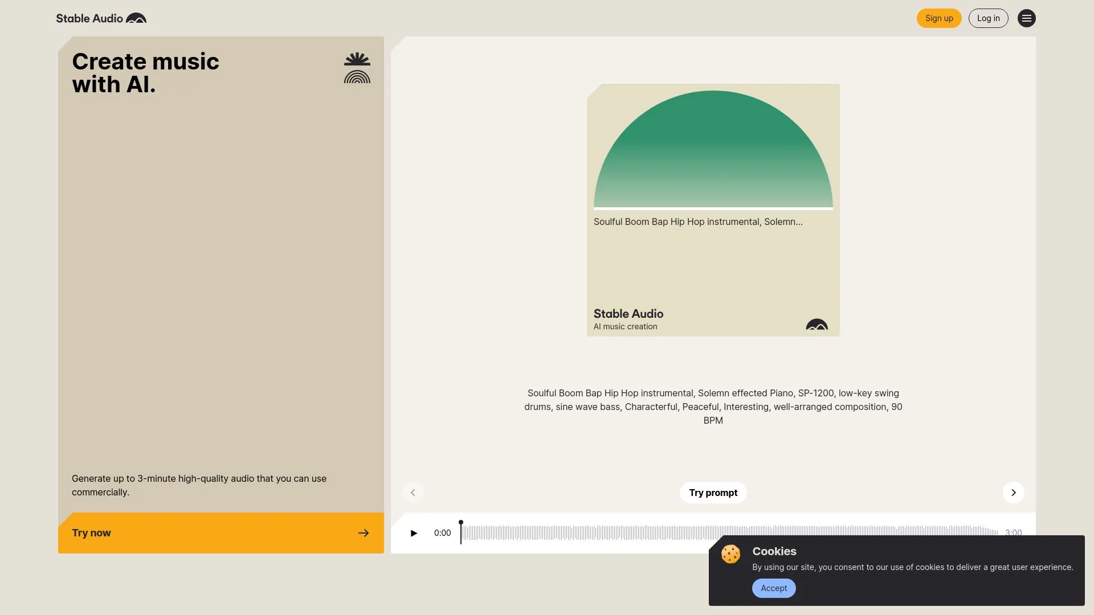Click the Log in button
The width and height of the screenshot is (1094, 615).
[988, 18]
